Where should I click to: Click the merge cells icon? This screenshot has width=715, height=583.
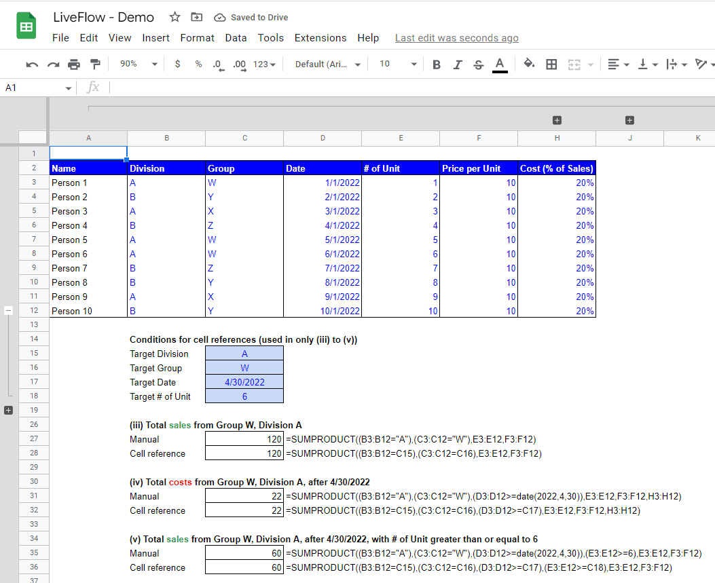[574, 64]
